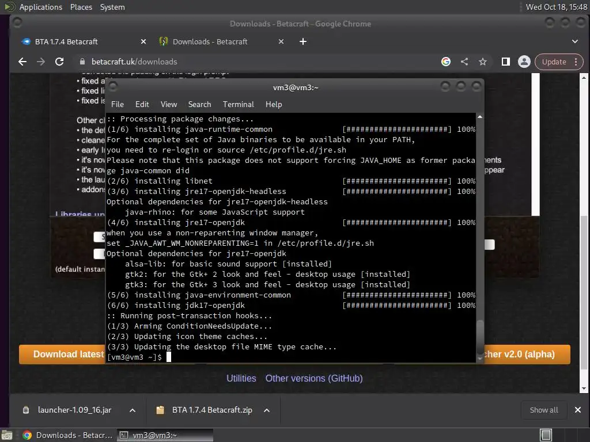This screenshot has height=442, width=590.
Task: Open the Places menu
Action: pyautogui.click(x=81, y=7)
